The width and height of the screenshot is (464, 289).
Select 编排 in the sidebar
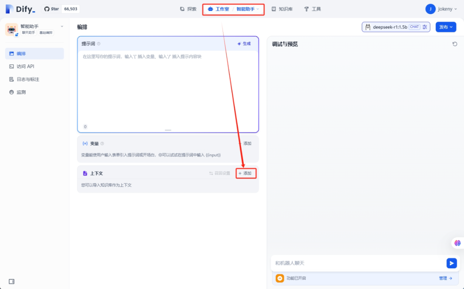click(x=34, y=54)
